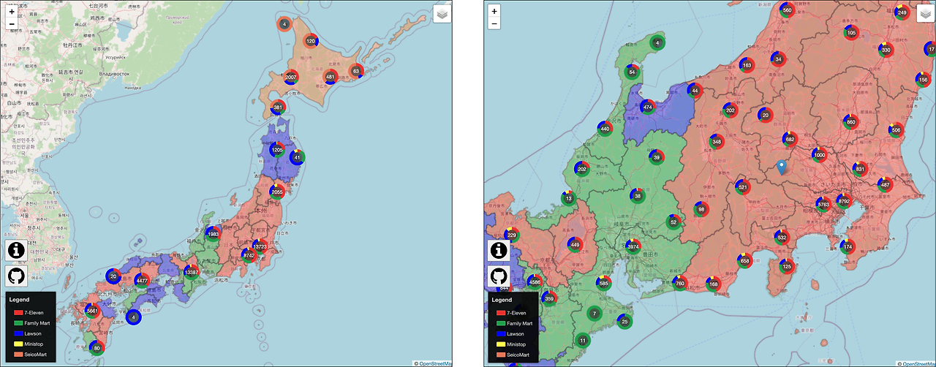
Task: Click 'SeicoMart' label in left legend
Action: (x=36, y=355)
